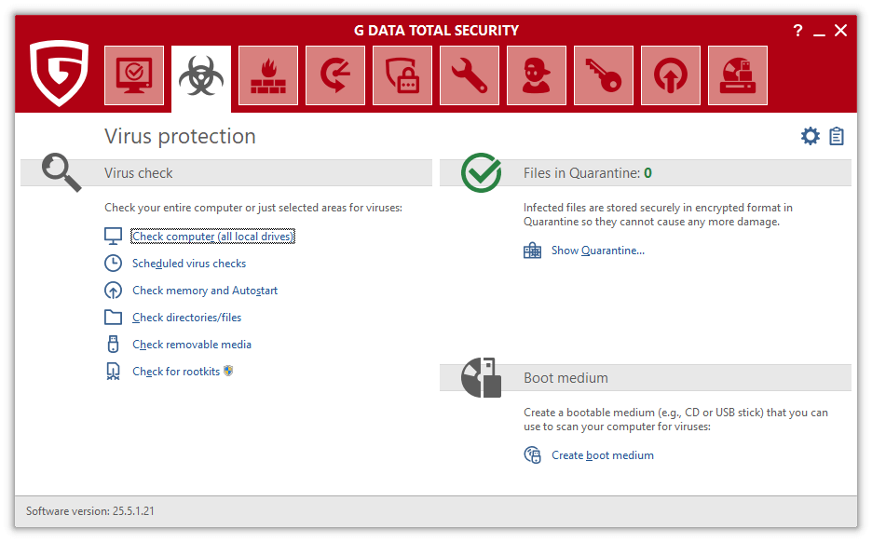The height and width of the screenshot is (542, 872).
Task: Open the Parental controls child icon tab
Action: 537,75
